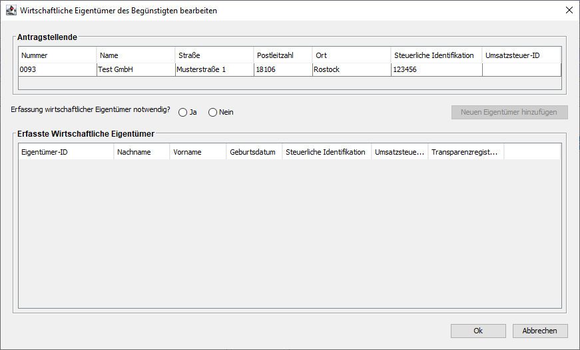Select the Geburtsdatum column header

pos(254,152)
